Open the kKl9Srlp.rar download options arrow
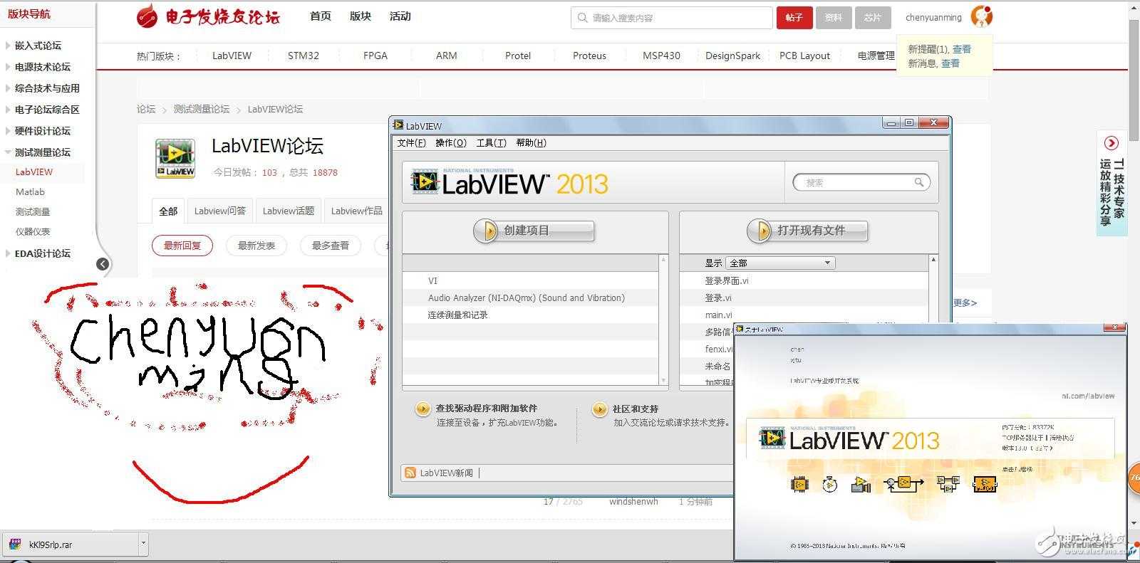The width and height of the screenshot is (1140, 563). click(x=143, y=544)
